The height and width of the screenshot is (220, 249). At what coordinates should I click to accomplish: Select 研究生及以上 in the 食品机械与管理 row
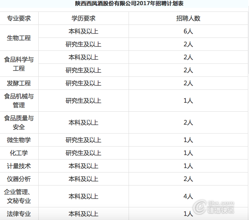[x=83, y=101]
